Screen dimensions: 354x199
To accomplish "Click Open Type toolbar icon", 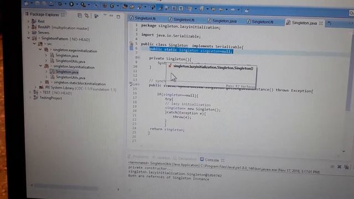I will (125, 6).
